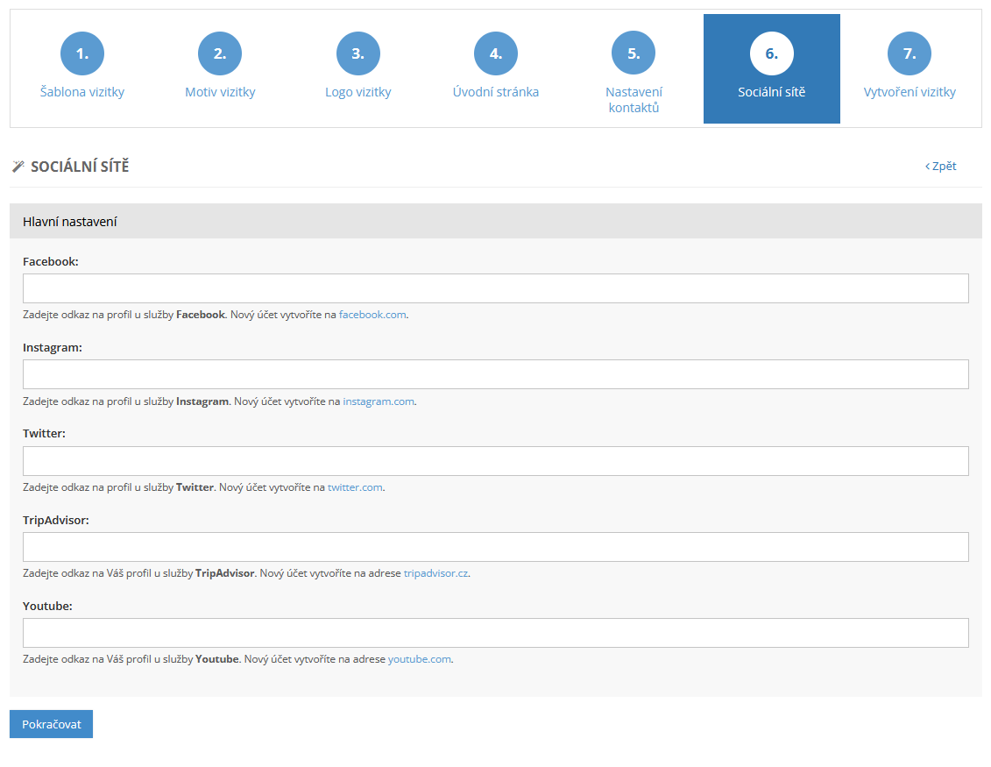This screenshot has height=767, width=991.
Task: Focus the Facebook profile input field
Action: pyautogui.click(x=495, y=288)
